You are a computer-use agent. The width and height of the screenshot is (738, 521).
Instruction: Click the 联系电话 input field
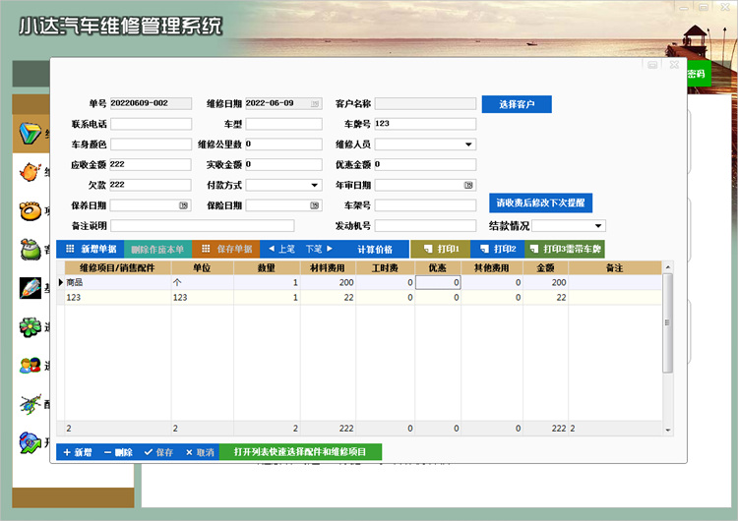tap(152, 124)
